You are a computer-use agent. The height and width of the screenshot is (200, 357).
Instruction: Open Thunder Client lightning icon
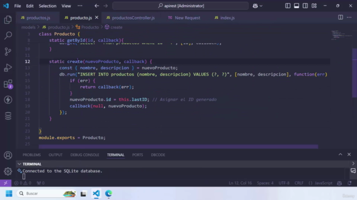(8, 100)
